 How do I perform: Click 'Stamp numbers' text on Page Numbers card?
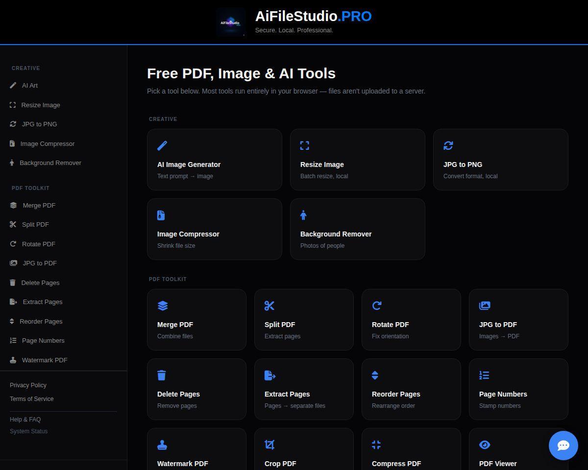500,406
